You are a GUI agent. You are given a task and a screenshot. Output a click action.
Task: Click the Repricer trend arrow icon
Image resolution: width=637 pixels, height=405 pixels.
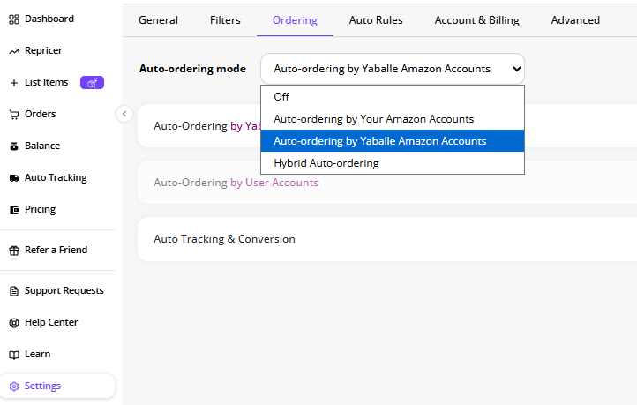(x=14, y=51)
